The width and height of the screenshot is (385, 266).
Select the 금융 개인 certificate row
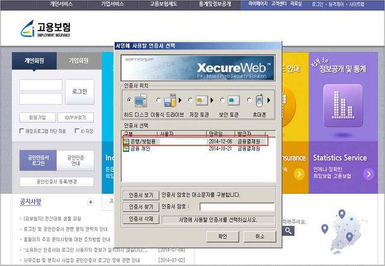click(195, 148)
